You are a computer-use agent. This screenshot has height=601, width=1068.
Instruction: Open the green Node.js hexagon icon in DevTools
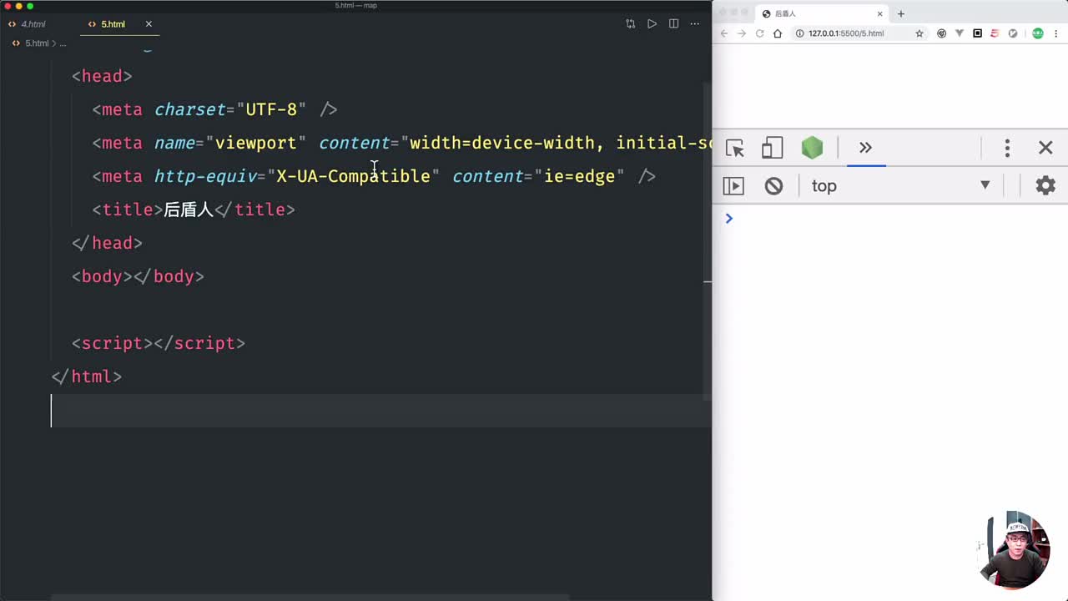click(812, 148)
